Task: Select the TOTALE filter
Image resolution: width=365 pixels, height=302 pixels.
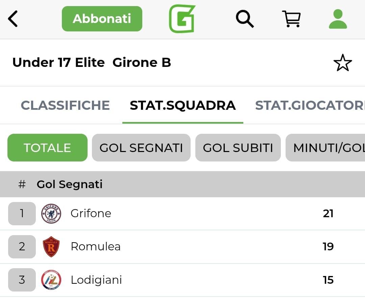Action: coord(47,148)
